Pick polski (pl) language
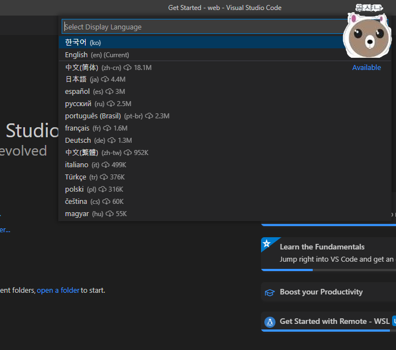 pyautogui.click(x=225, y=189)
